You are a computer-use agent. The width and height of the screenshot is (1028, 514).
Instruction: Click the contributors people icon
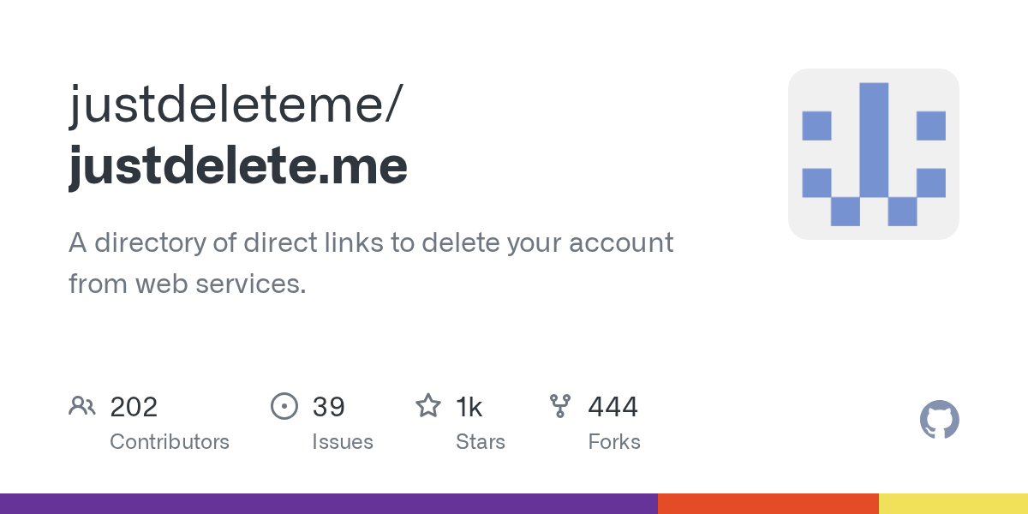click(82, 406)
